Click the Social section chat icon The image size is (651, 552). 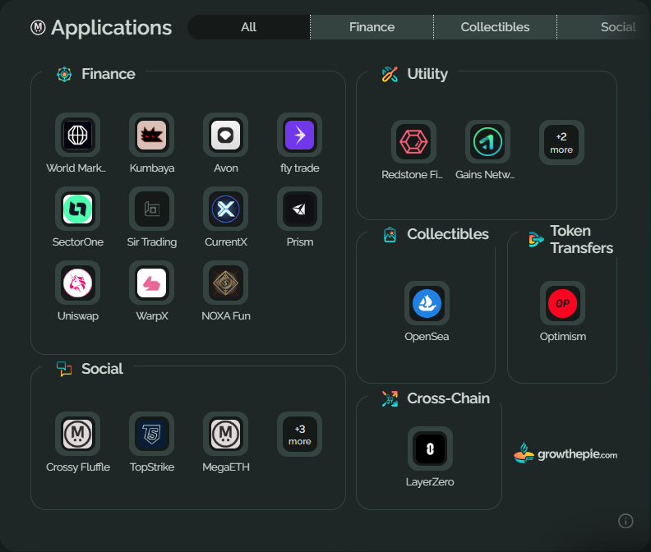64,369
